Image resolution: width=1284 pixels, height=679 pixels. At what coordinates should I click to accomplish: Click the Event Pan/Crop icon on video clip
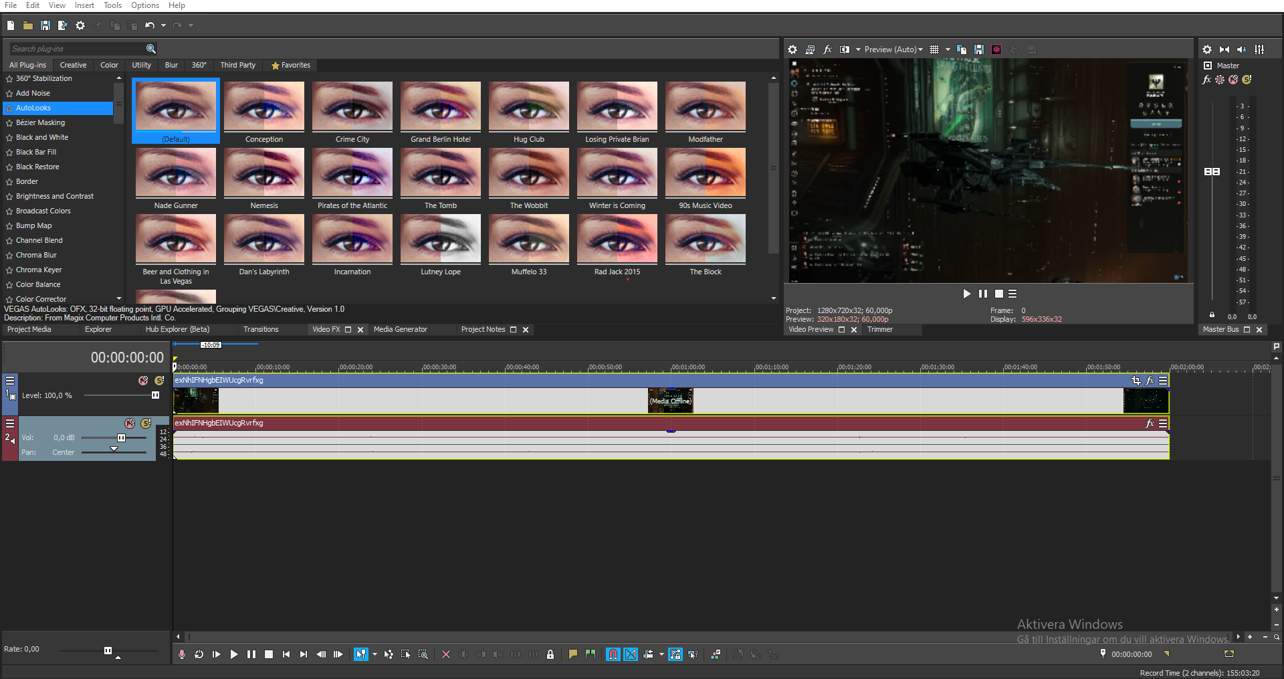(x=1136, y=381)
